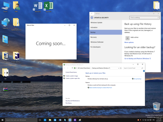Click the up arrow in Backup and Restore window
Viewport: 163px width, 122px height.
(x=72, y=68)
